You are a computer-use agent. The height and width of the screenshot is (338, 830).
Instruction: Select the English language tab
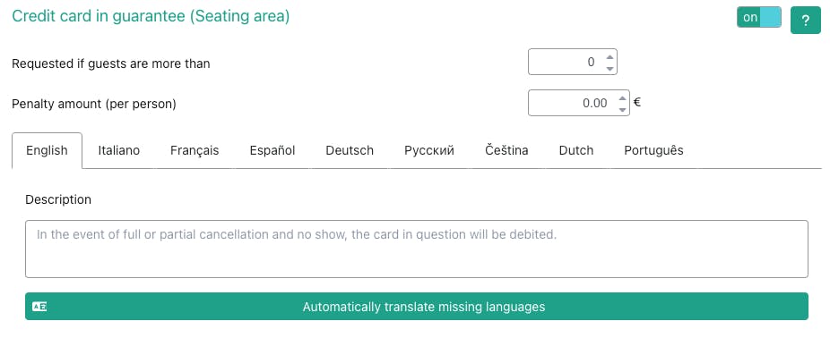pyautogui.click(x=48, y=150)
